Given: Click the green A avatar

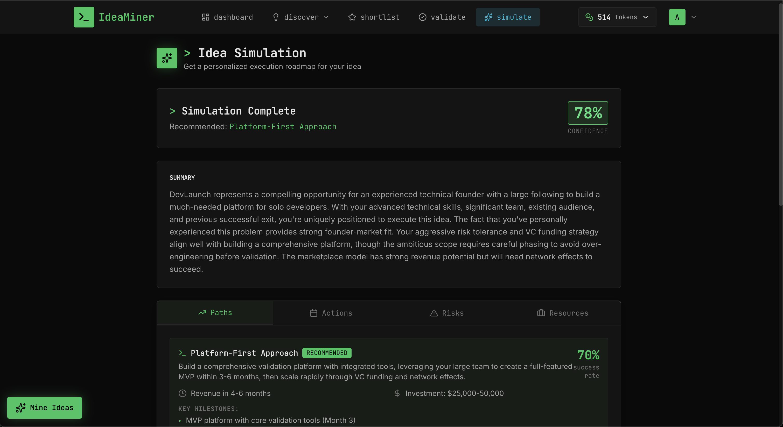Looking at the screenshot, I should [x=676, y=17].
